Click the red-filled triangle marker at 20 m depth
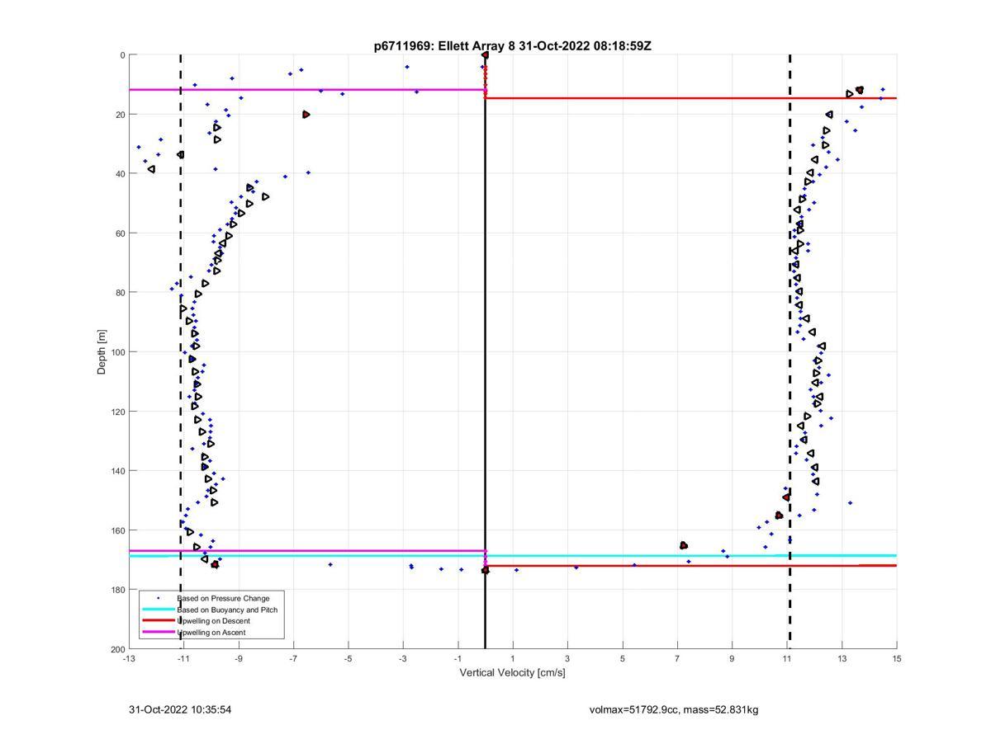The width and height of the screenshot is (991, 730). point(306,115)
